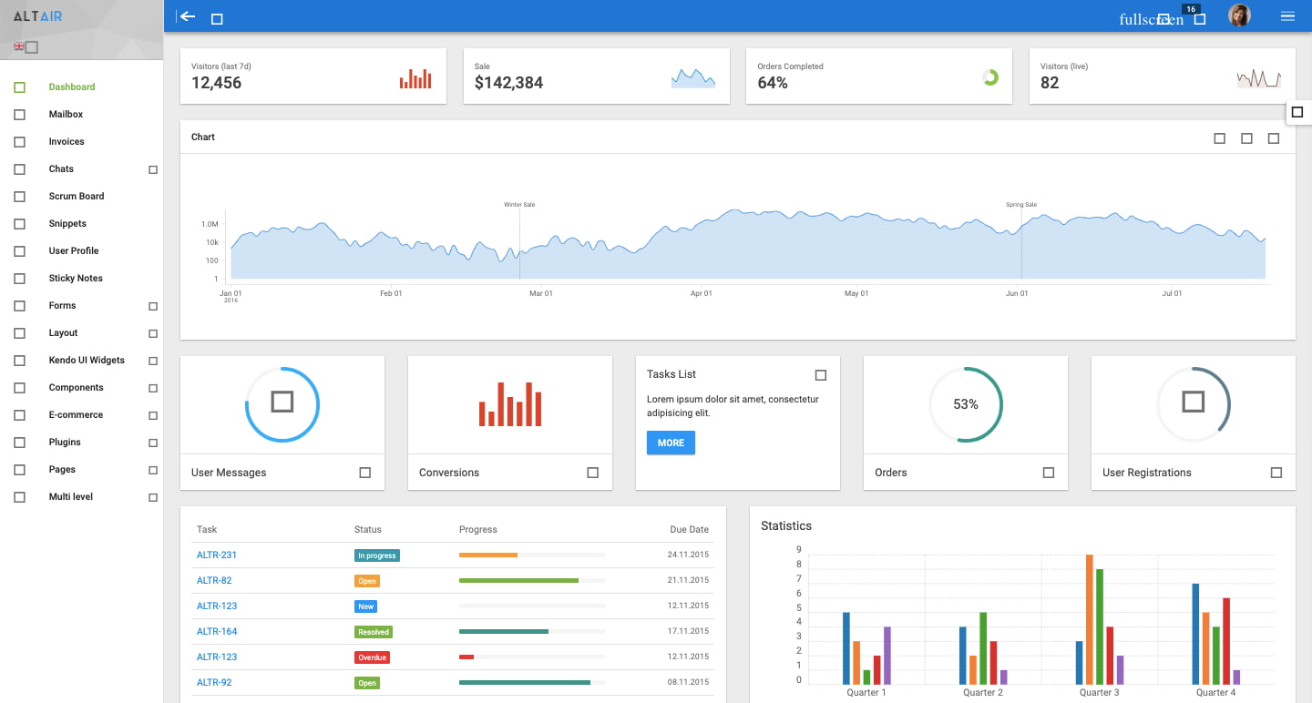Click the progress bar for ALTR-164
This screenshot has width=1312, height=703.
coord(531,632)
